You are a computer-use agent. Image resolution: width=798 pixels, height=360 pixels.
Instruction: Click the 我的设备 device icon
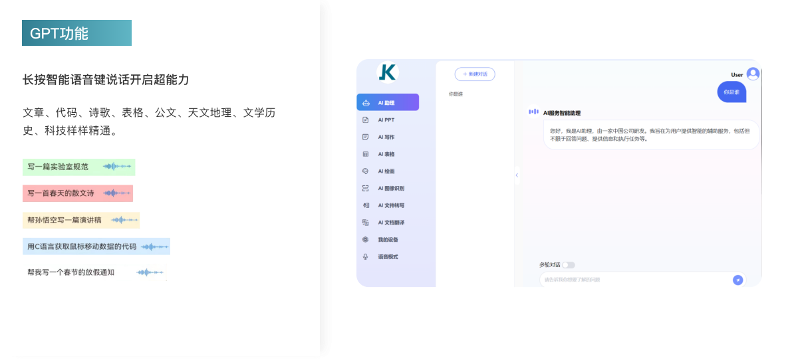(365, 240)
